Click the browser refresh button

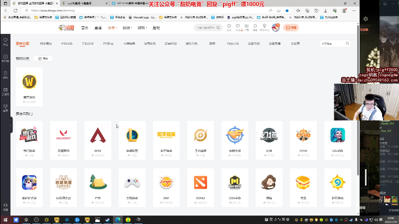click(15, 10)
